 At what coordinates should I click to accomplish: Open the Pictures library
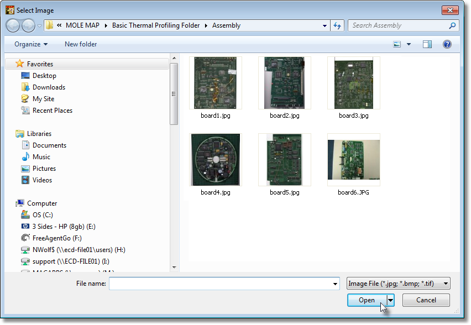tap(44, 169)
